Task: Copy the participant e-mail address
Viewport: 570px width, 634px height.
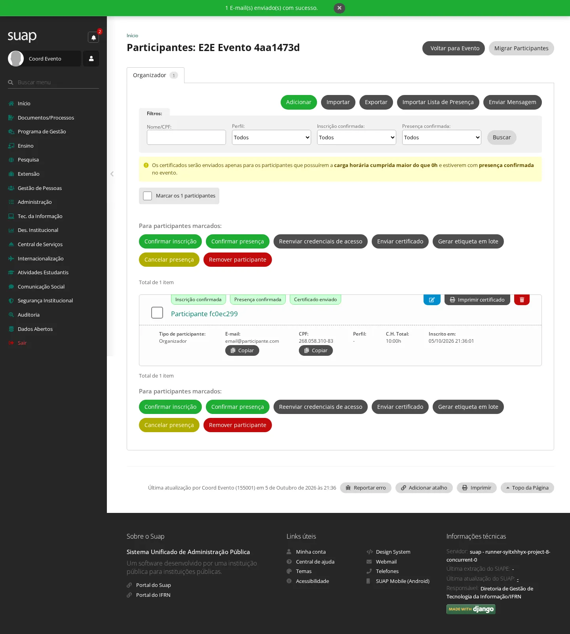Action: pos(242,350)
